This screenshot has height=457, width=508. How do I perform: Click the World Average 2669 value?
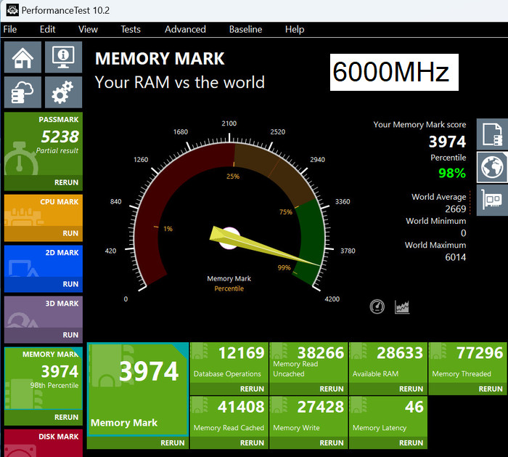click(455, 209)
